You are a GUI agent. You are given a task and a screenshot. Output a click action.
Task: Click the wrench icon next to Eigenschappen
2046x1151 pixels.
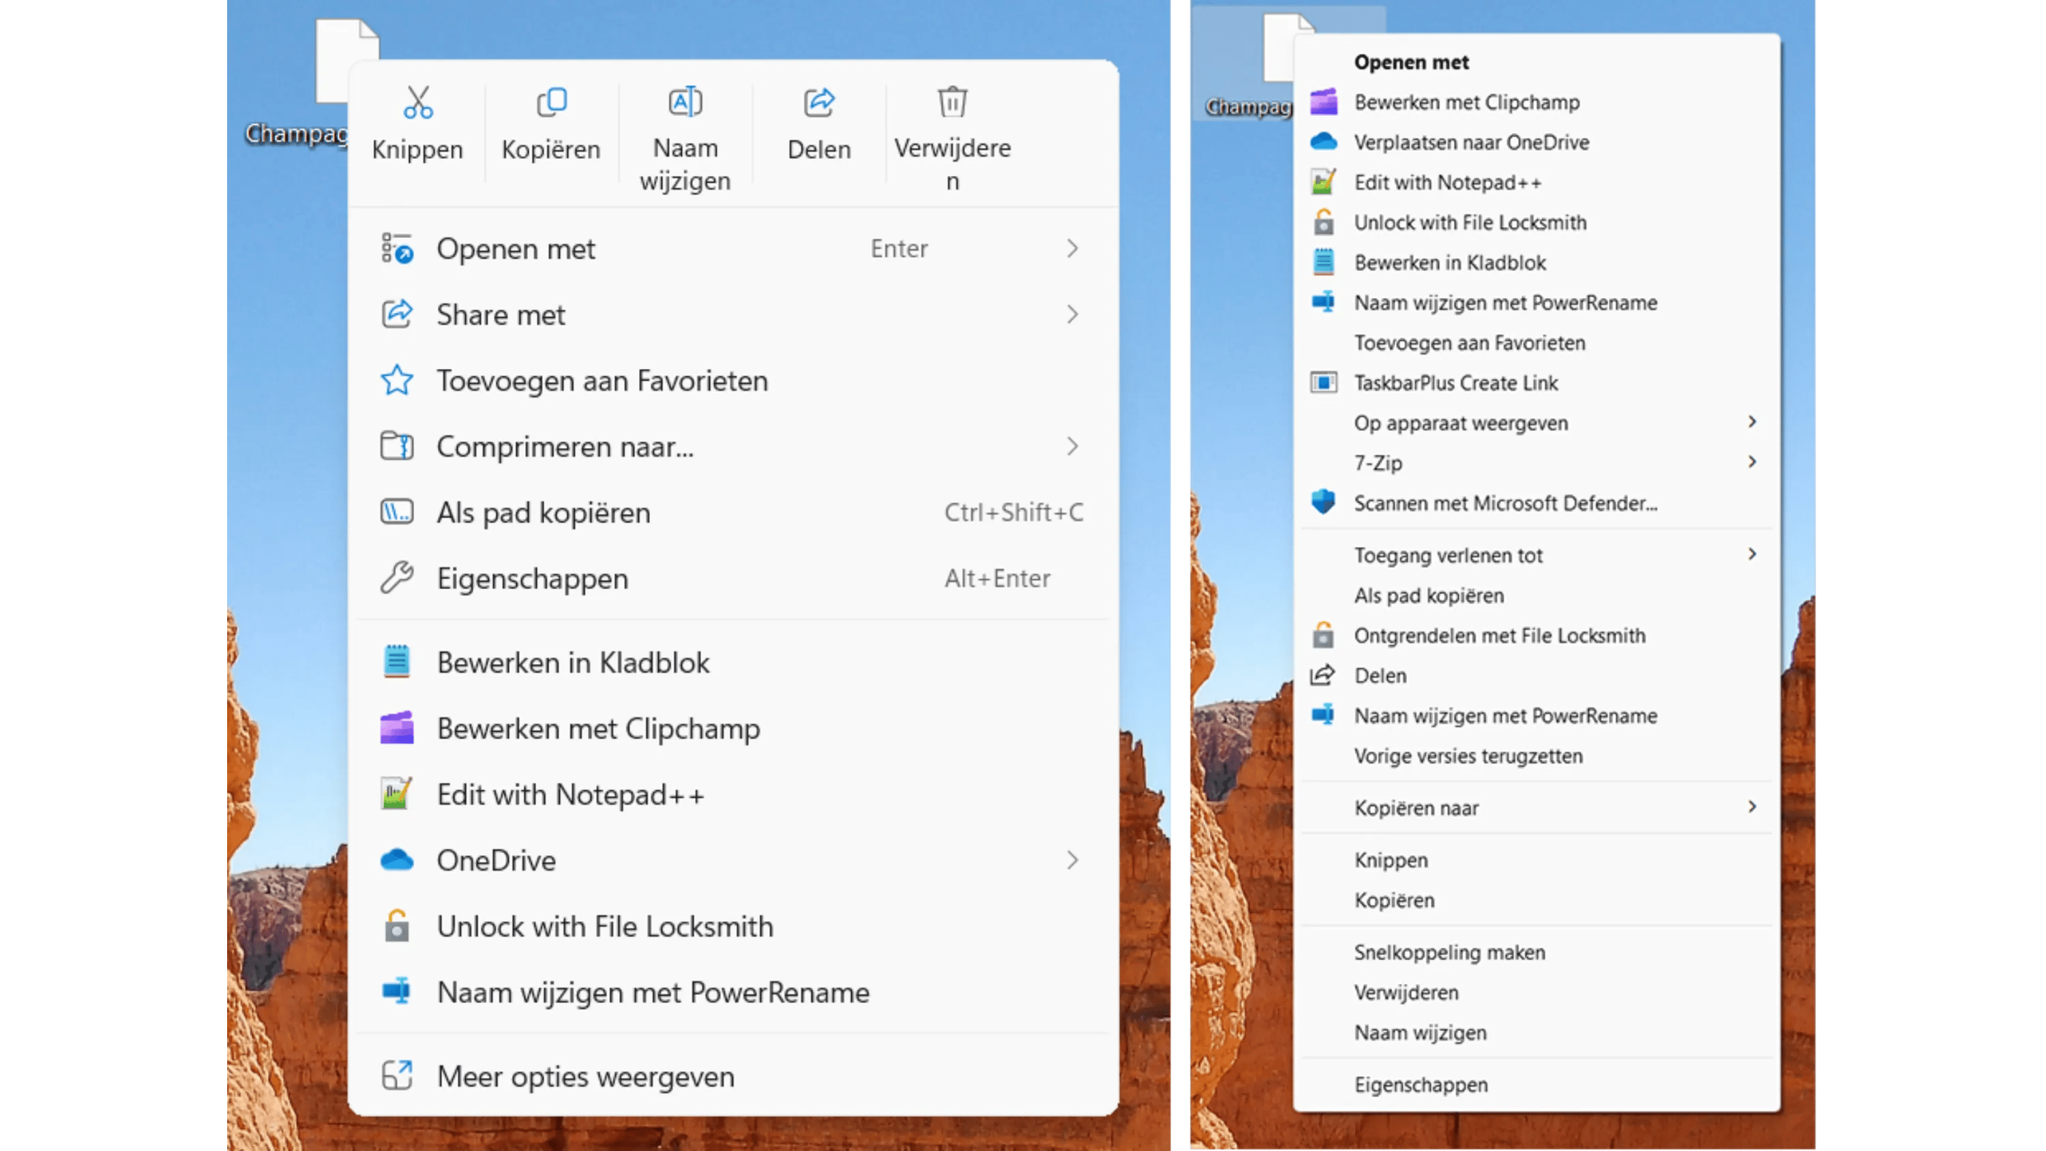pos(396,578)
